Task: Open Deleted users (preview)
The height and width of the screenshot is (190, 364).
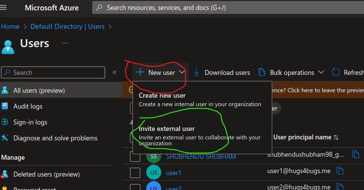Action: [x=47, y=174]
